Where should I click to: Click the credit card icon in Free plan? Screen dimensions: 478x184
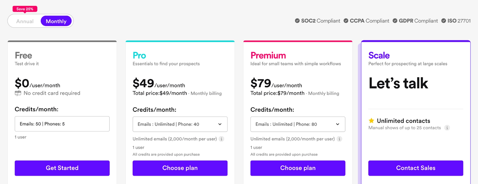pos(18,93)
